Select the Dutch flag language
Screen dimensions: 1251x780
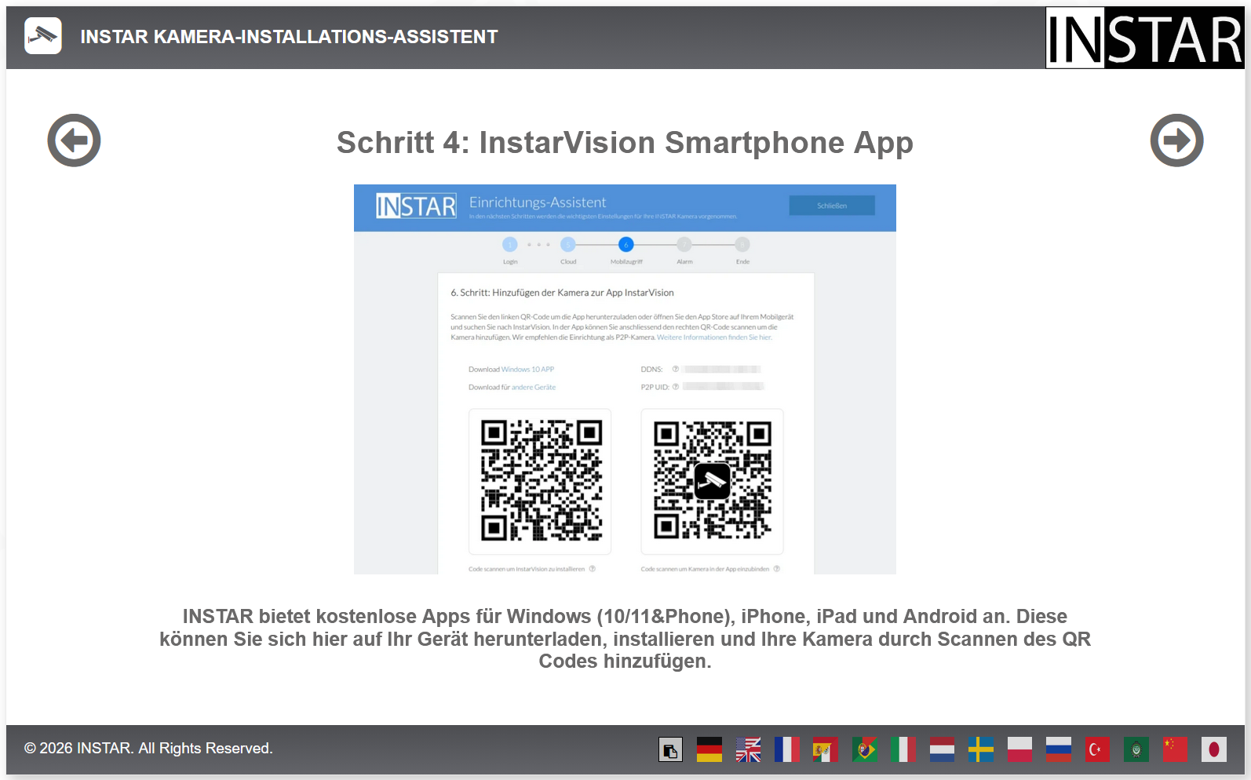942,750
